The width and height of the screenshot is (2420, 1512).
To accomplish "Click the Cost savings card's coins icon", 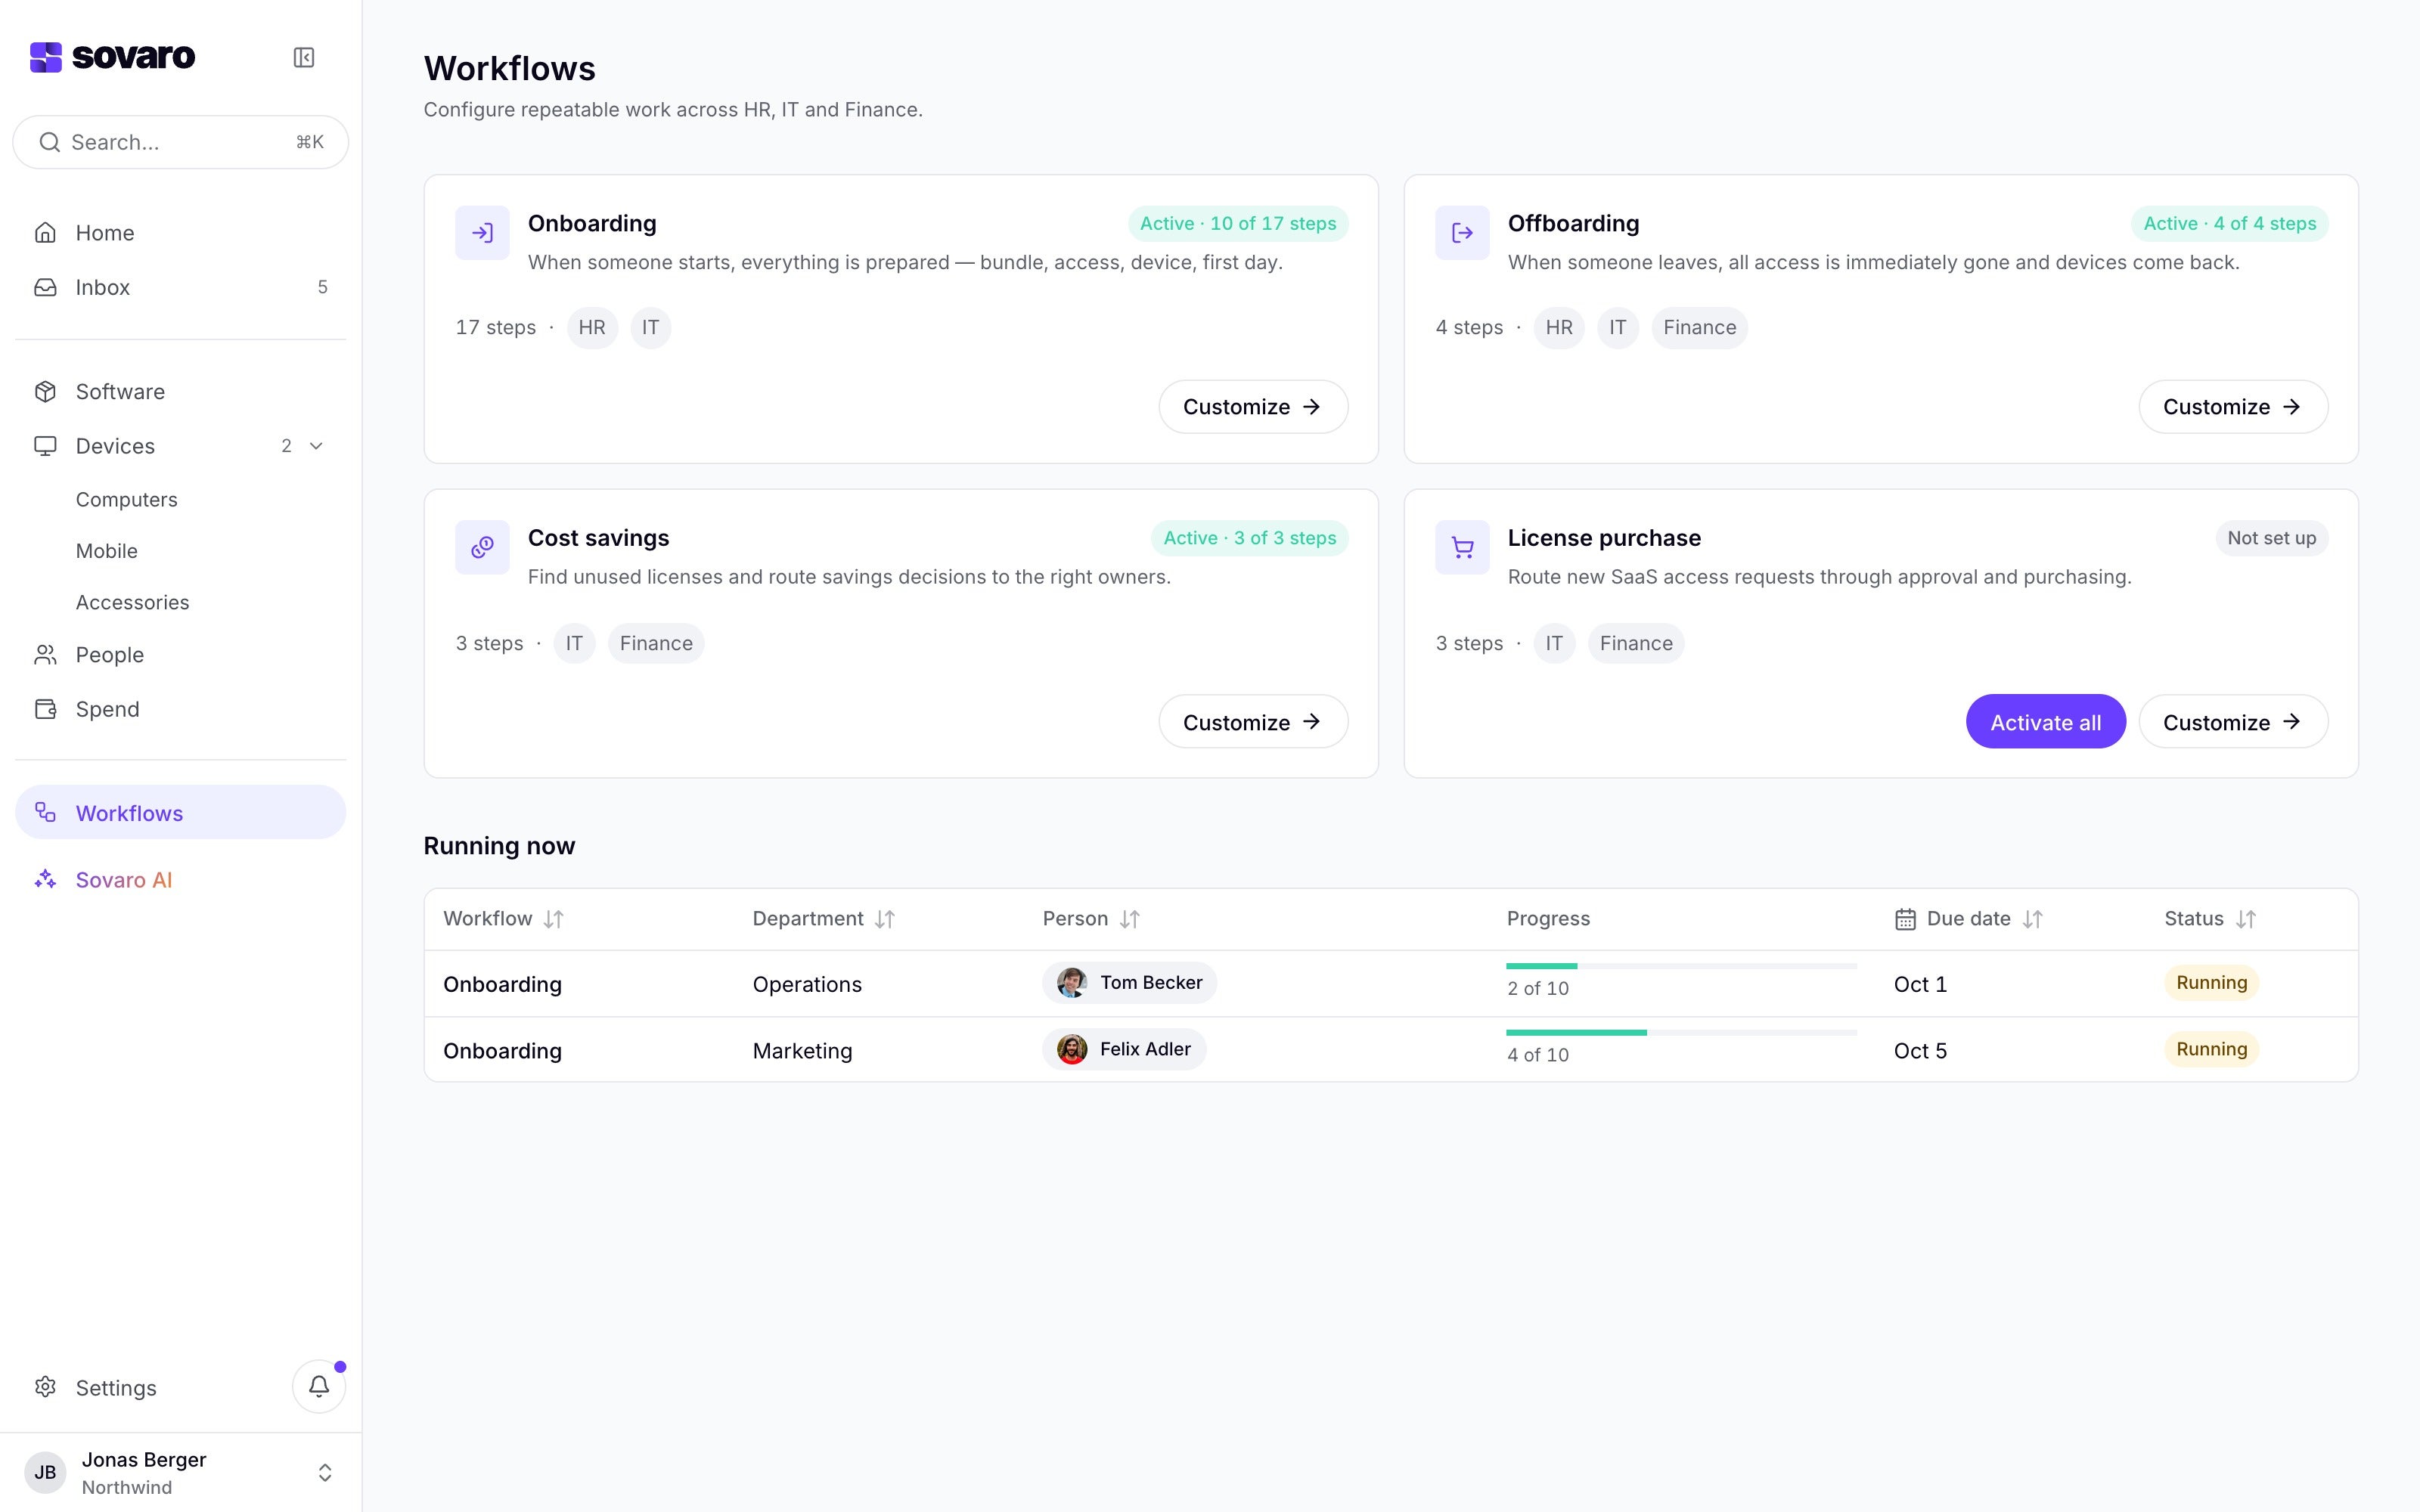I will [482, 547].
